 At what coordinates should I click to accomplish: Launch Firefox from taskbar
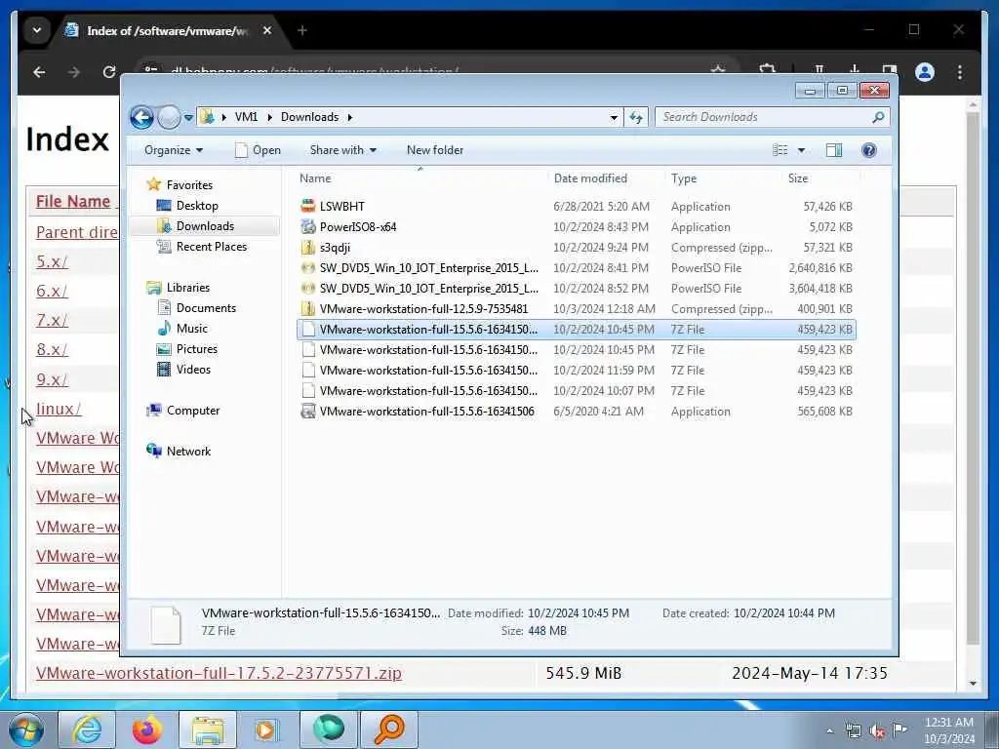tap(146, 729)
